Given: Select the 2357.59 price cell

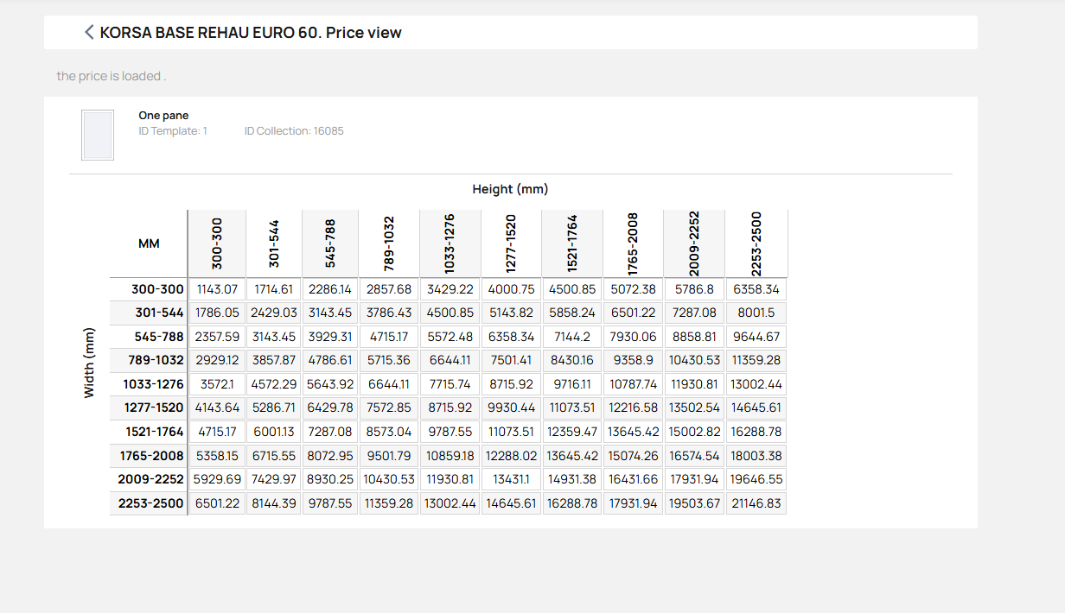Looking at the screenshot, I should (x=217, y=337).
